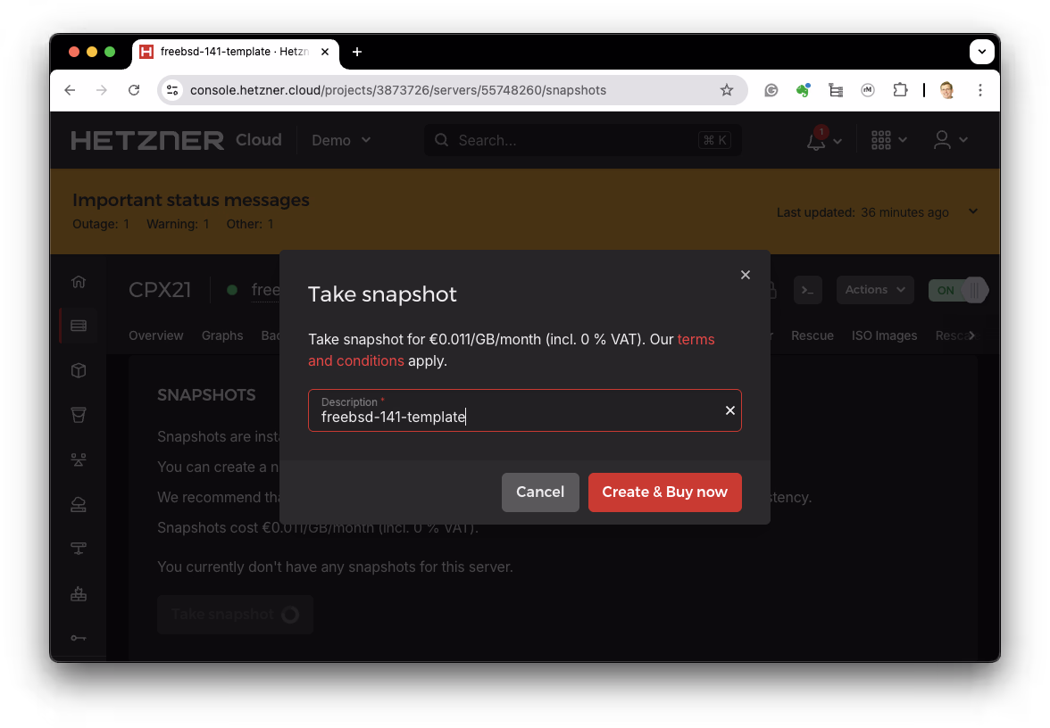Switch to the Graphs tab
The image size is (1050, 728).
(222, 335)
